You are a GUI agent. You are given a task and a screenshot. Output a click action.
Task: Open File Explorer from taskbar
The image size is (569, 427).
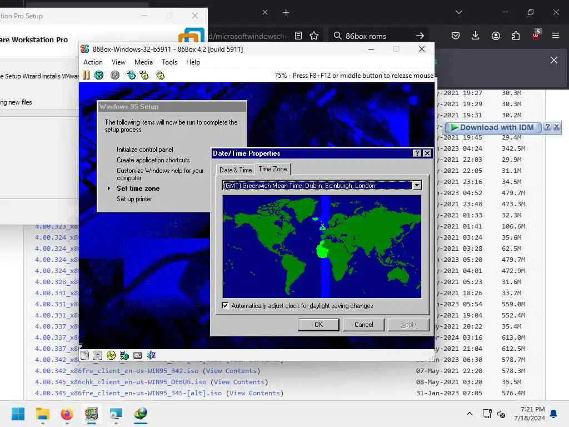coord(42,414)
